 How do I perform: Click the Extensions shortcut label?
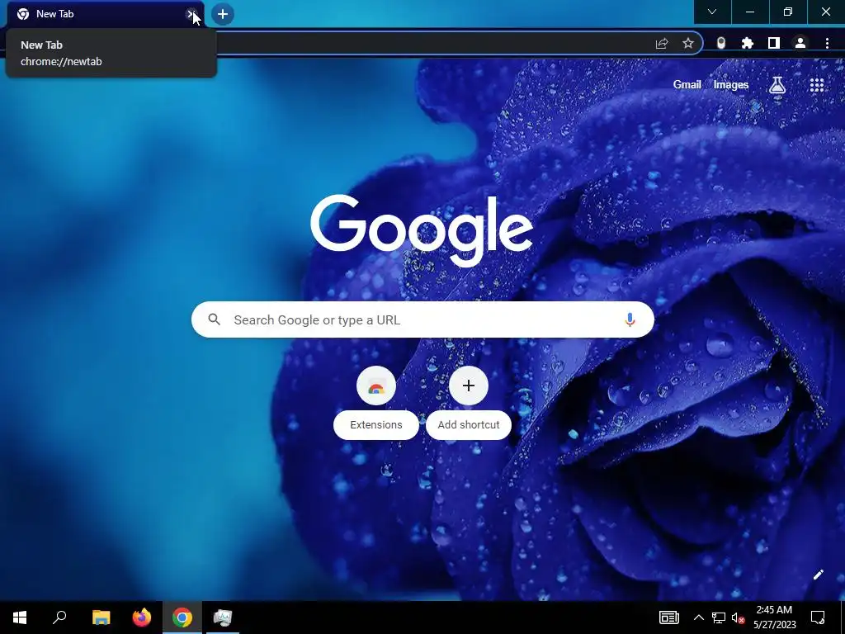coord(376,425)
